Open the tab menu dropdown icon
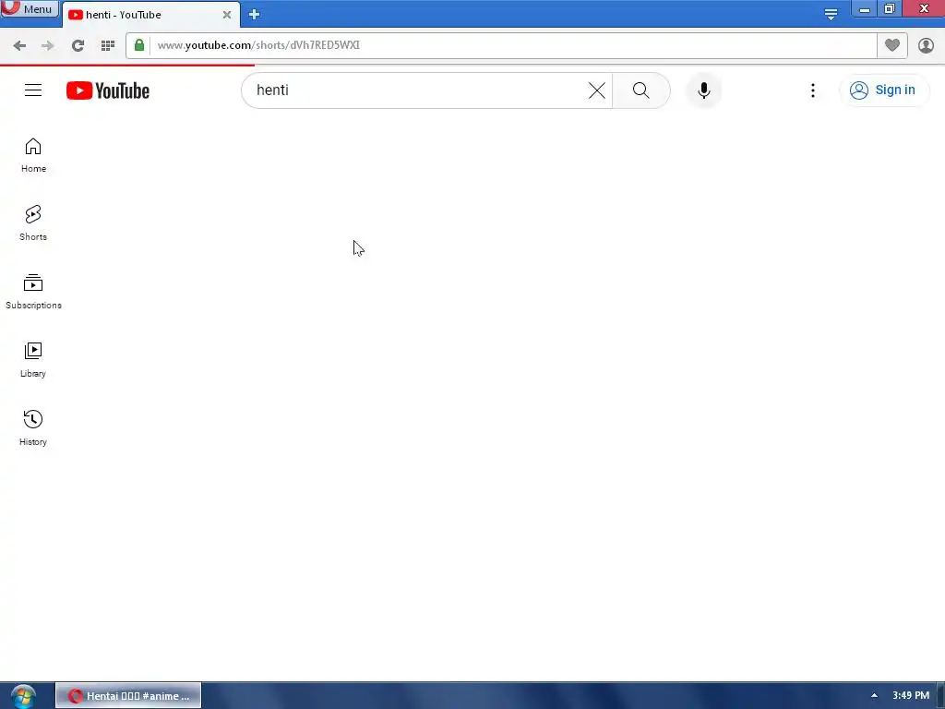The width and height of the screenshot is (945, 709). click(x=831, y=14)
